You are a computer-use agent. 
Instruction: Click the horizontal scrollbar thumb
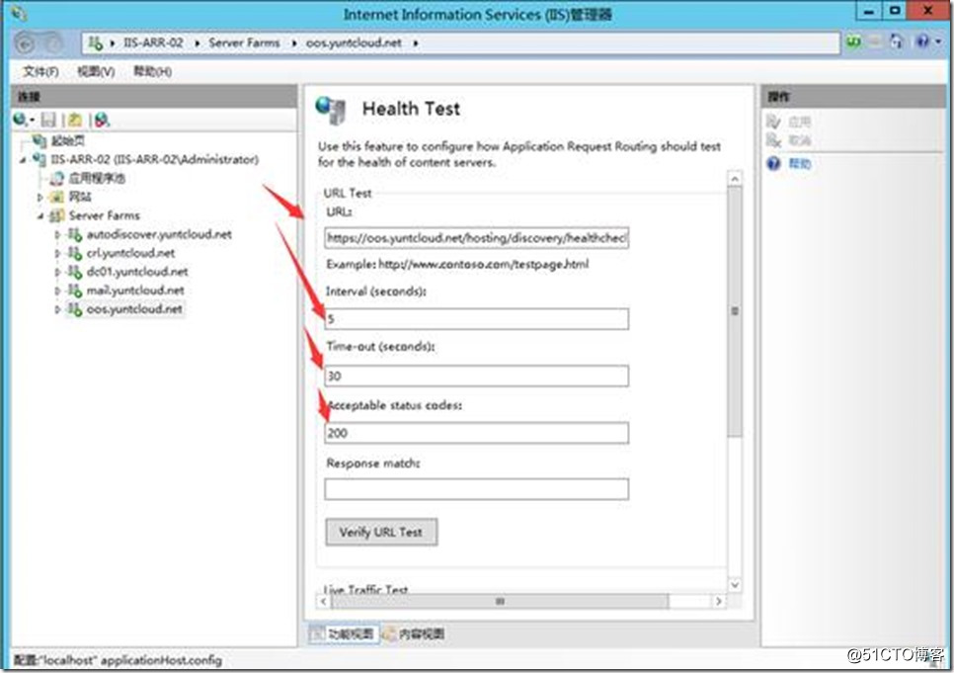(500, 601)
